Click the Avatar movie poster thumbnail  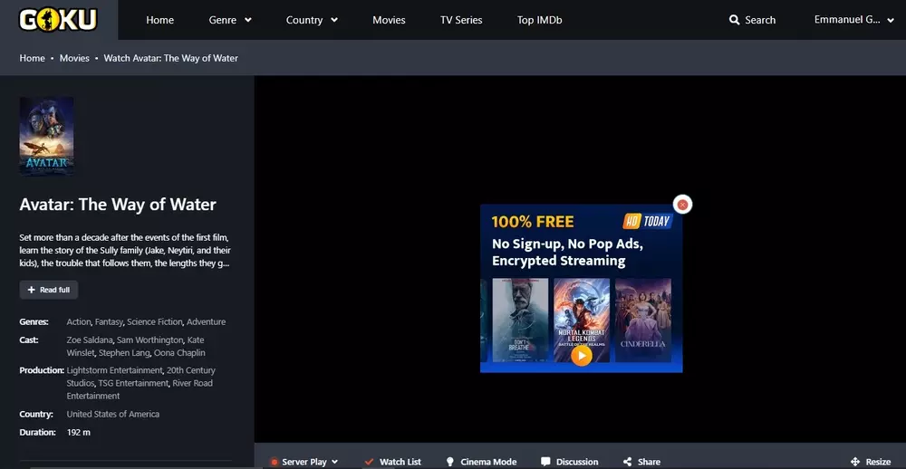click(46, 136)
